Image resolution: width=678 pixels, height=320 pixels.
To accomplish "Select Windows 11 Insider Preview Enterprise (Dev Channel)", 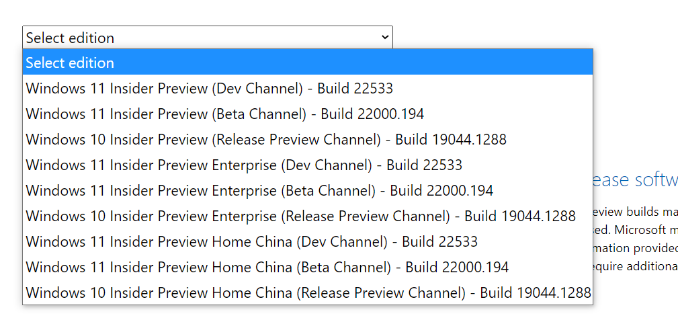I will click(x=244, y=165).
